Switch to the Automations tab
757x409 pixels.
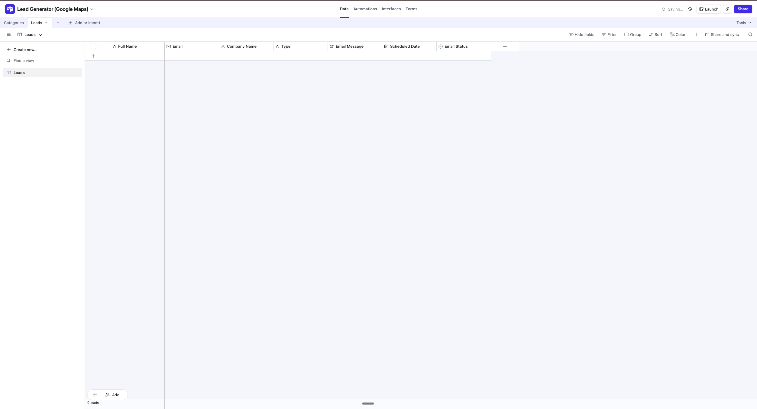pos(365,9)
